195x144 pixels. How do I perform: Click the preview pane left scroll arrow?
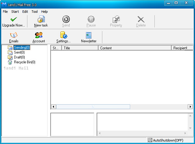pos(100,133)
